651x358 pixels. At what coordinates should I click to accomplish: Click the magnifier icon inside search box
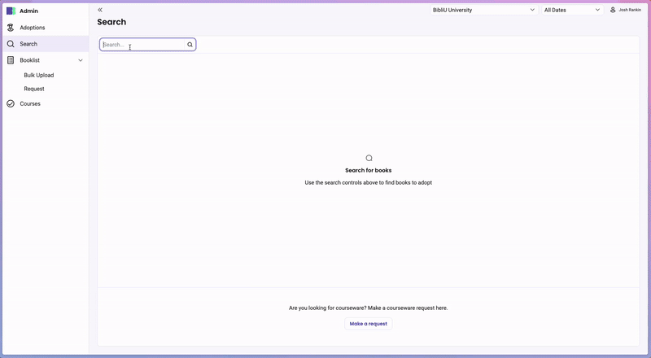(x=190, y=45)
